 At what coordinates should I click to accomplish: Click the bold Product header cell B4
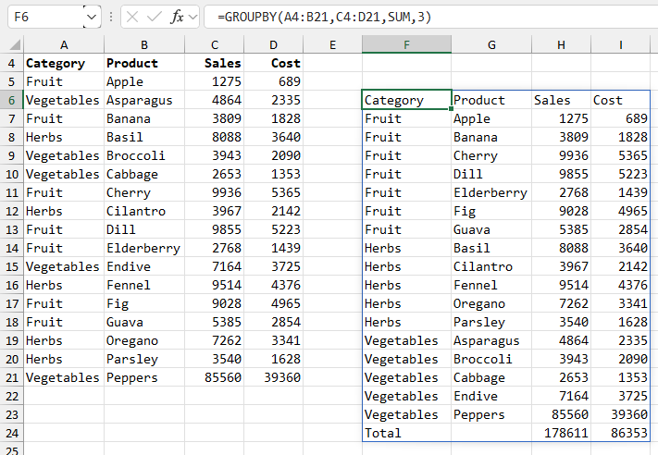pyautogui.click(x=144, y=63)
